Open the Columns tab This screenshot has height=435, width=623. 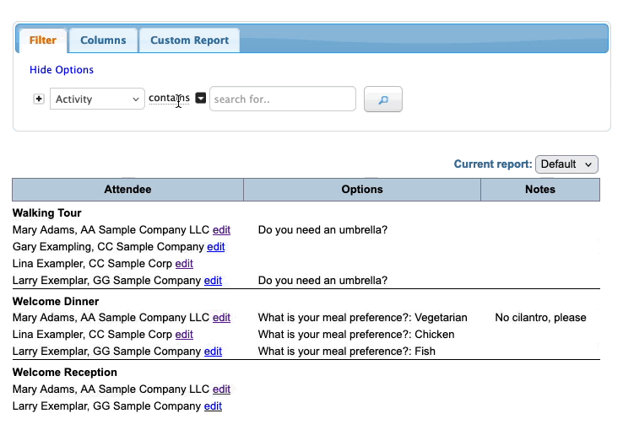pyautogui.click(x=103, y=40)
